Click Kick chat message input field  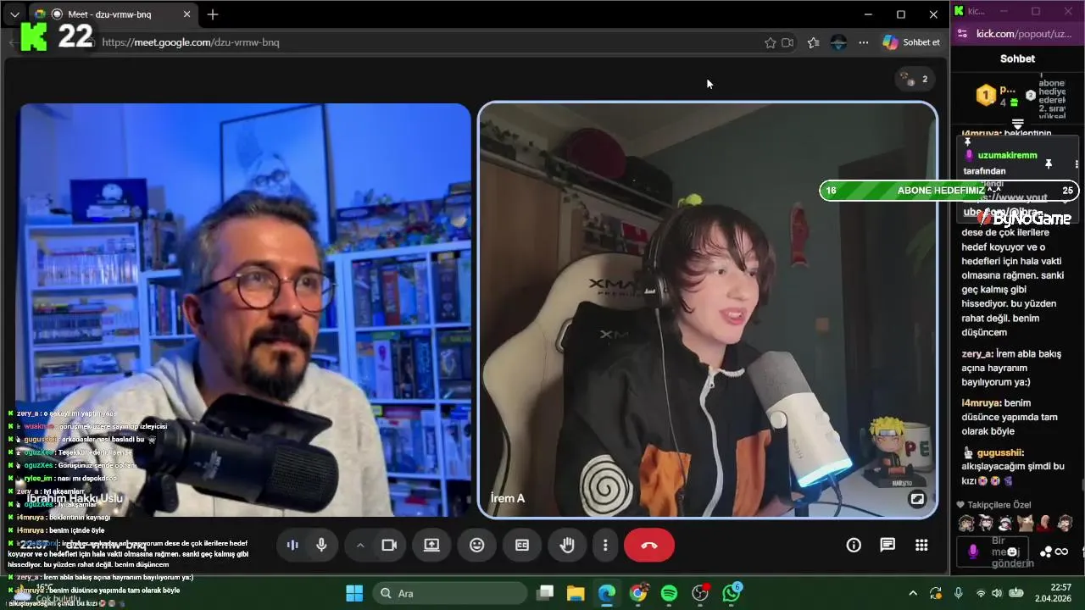click(x=993, y=552)
